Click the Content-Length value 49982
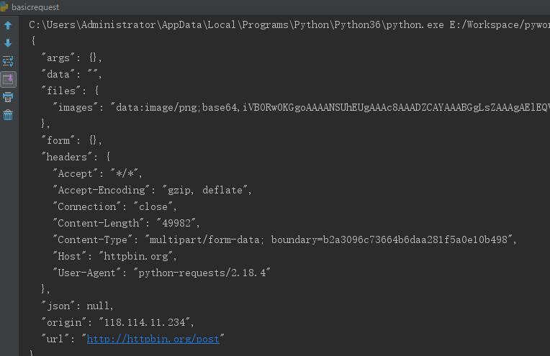Screen dimensions: 550x356 [x=176, y=223]
